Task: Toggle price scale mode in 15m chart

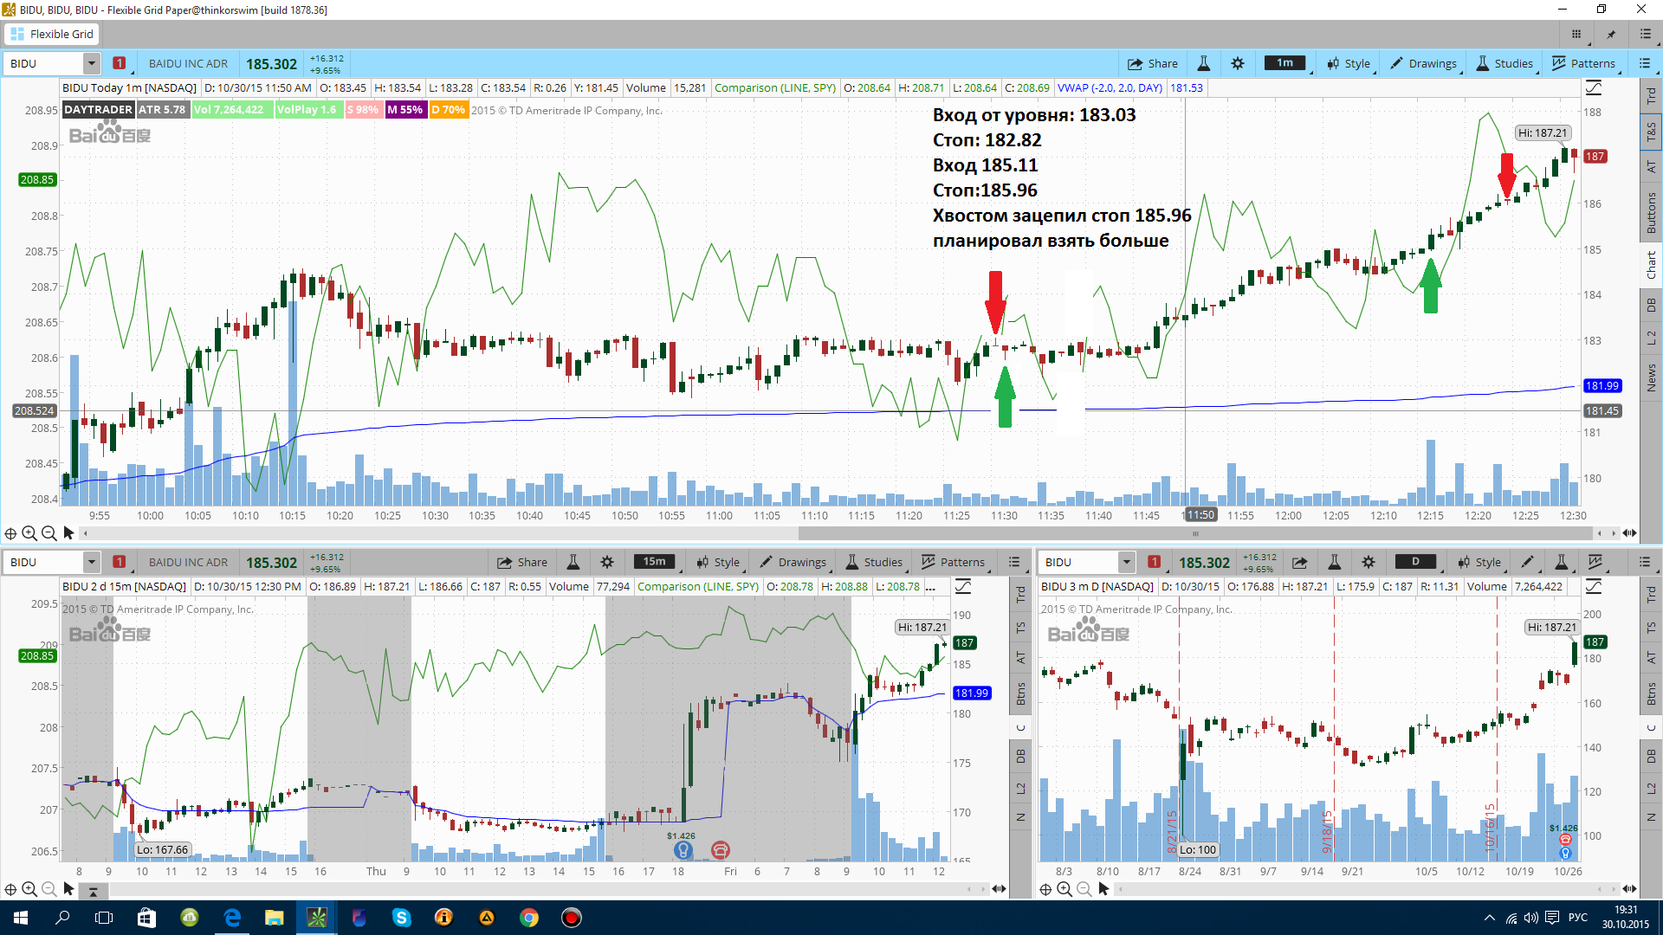Action: (963, 587)
